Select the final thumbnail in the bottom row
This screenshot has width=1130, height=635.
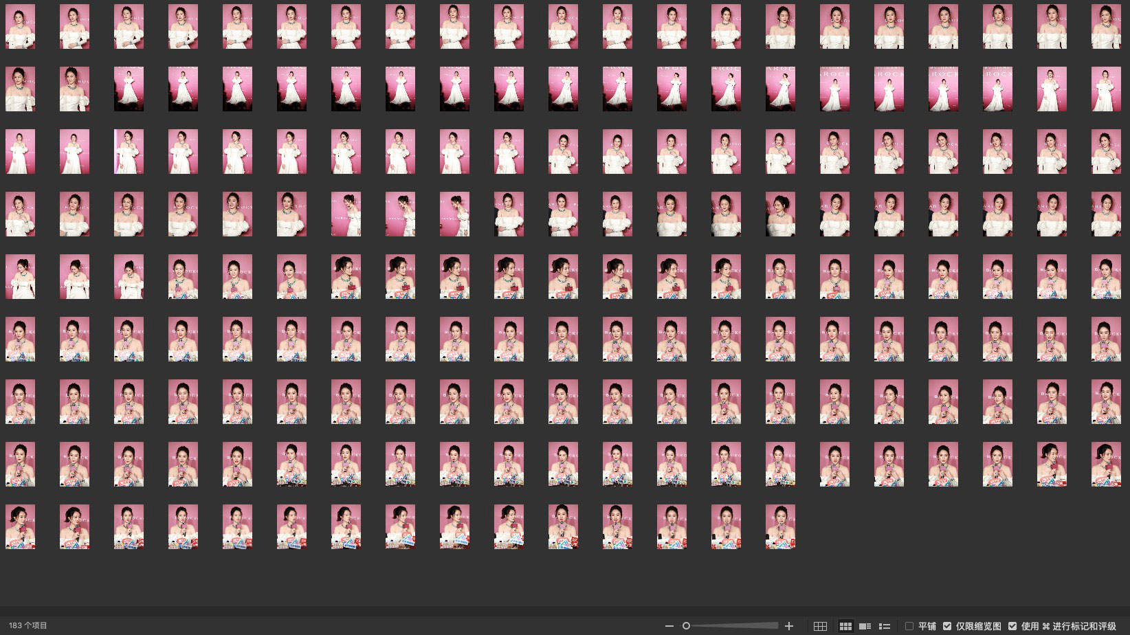[x=780, y=526]
